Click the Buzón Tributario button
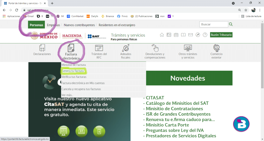Viewport: 264px width, 141px height. click(221, 35)
